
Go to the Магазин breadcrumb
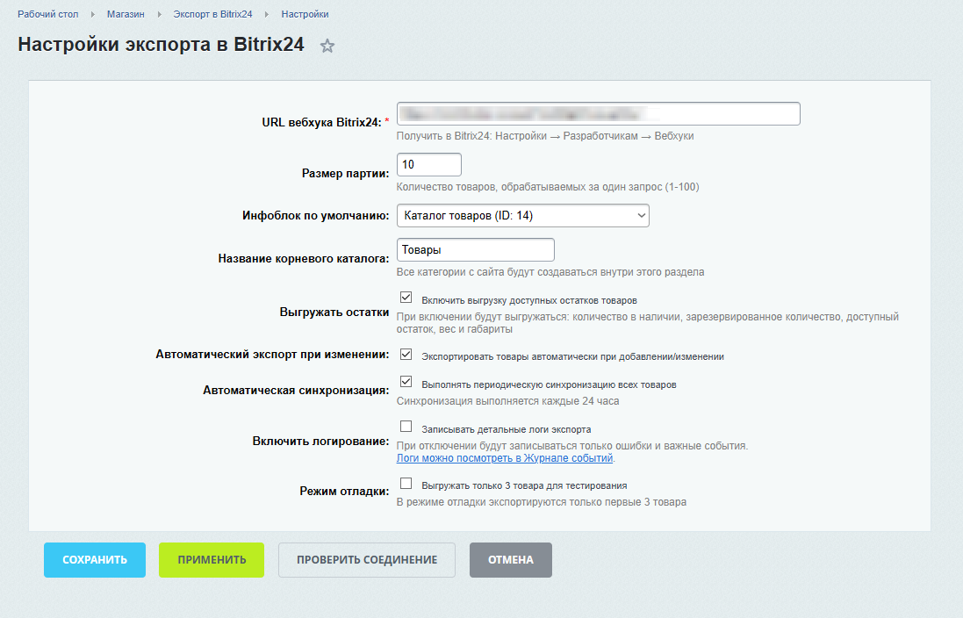(x=126, y=14)
